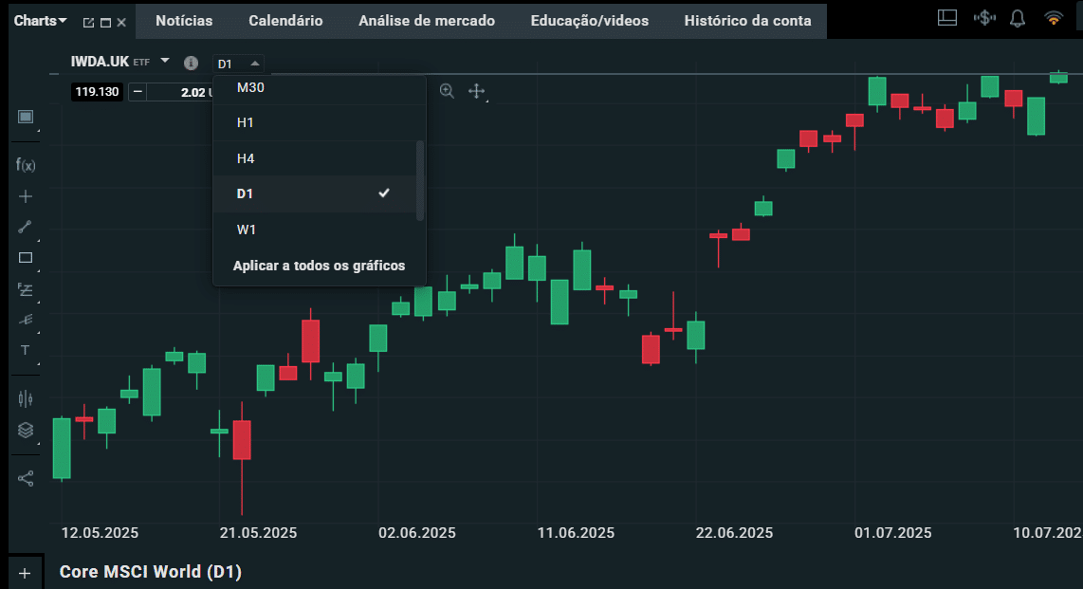Select the trend line drawing tool

tap(26, 228)
